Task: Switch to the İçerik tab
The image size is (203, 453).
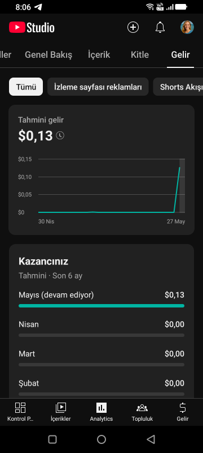Action: (x=99, y=54)
